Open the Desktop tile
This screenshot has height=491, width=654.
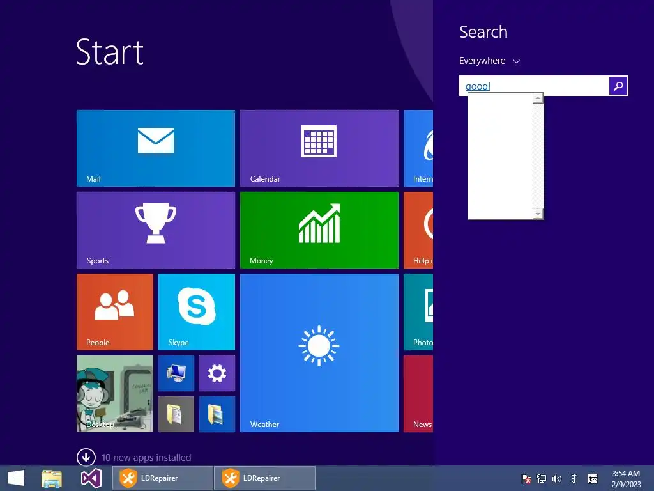115,394
